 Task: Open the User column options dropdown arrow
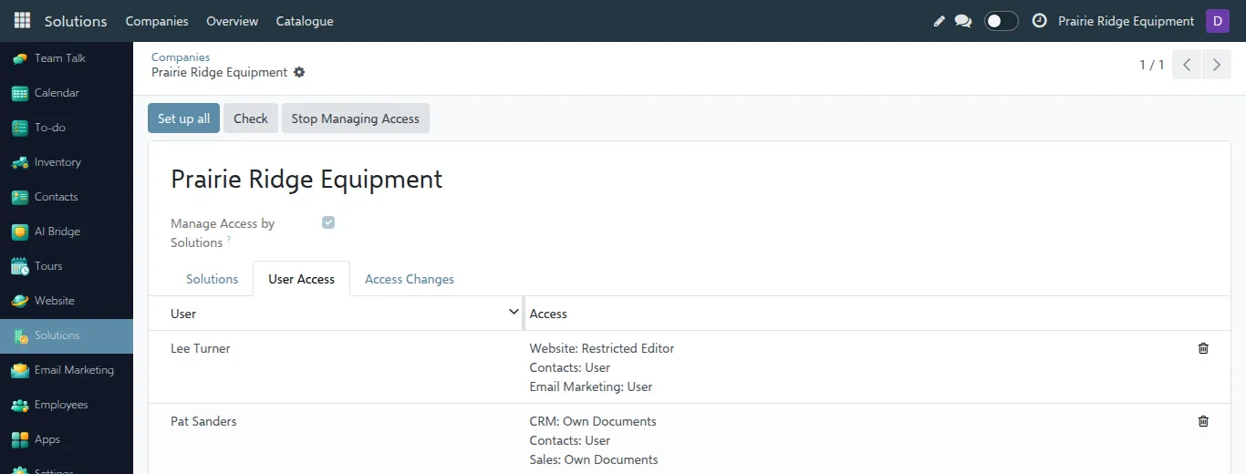514,313
